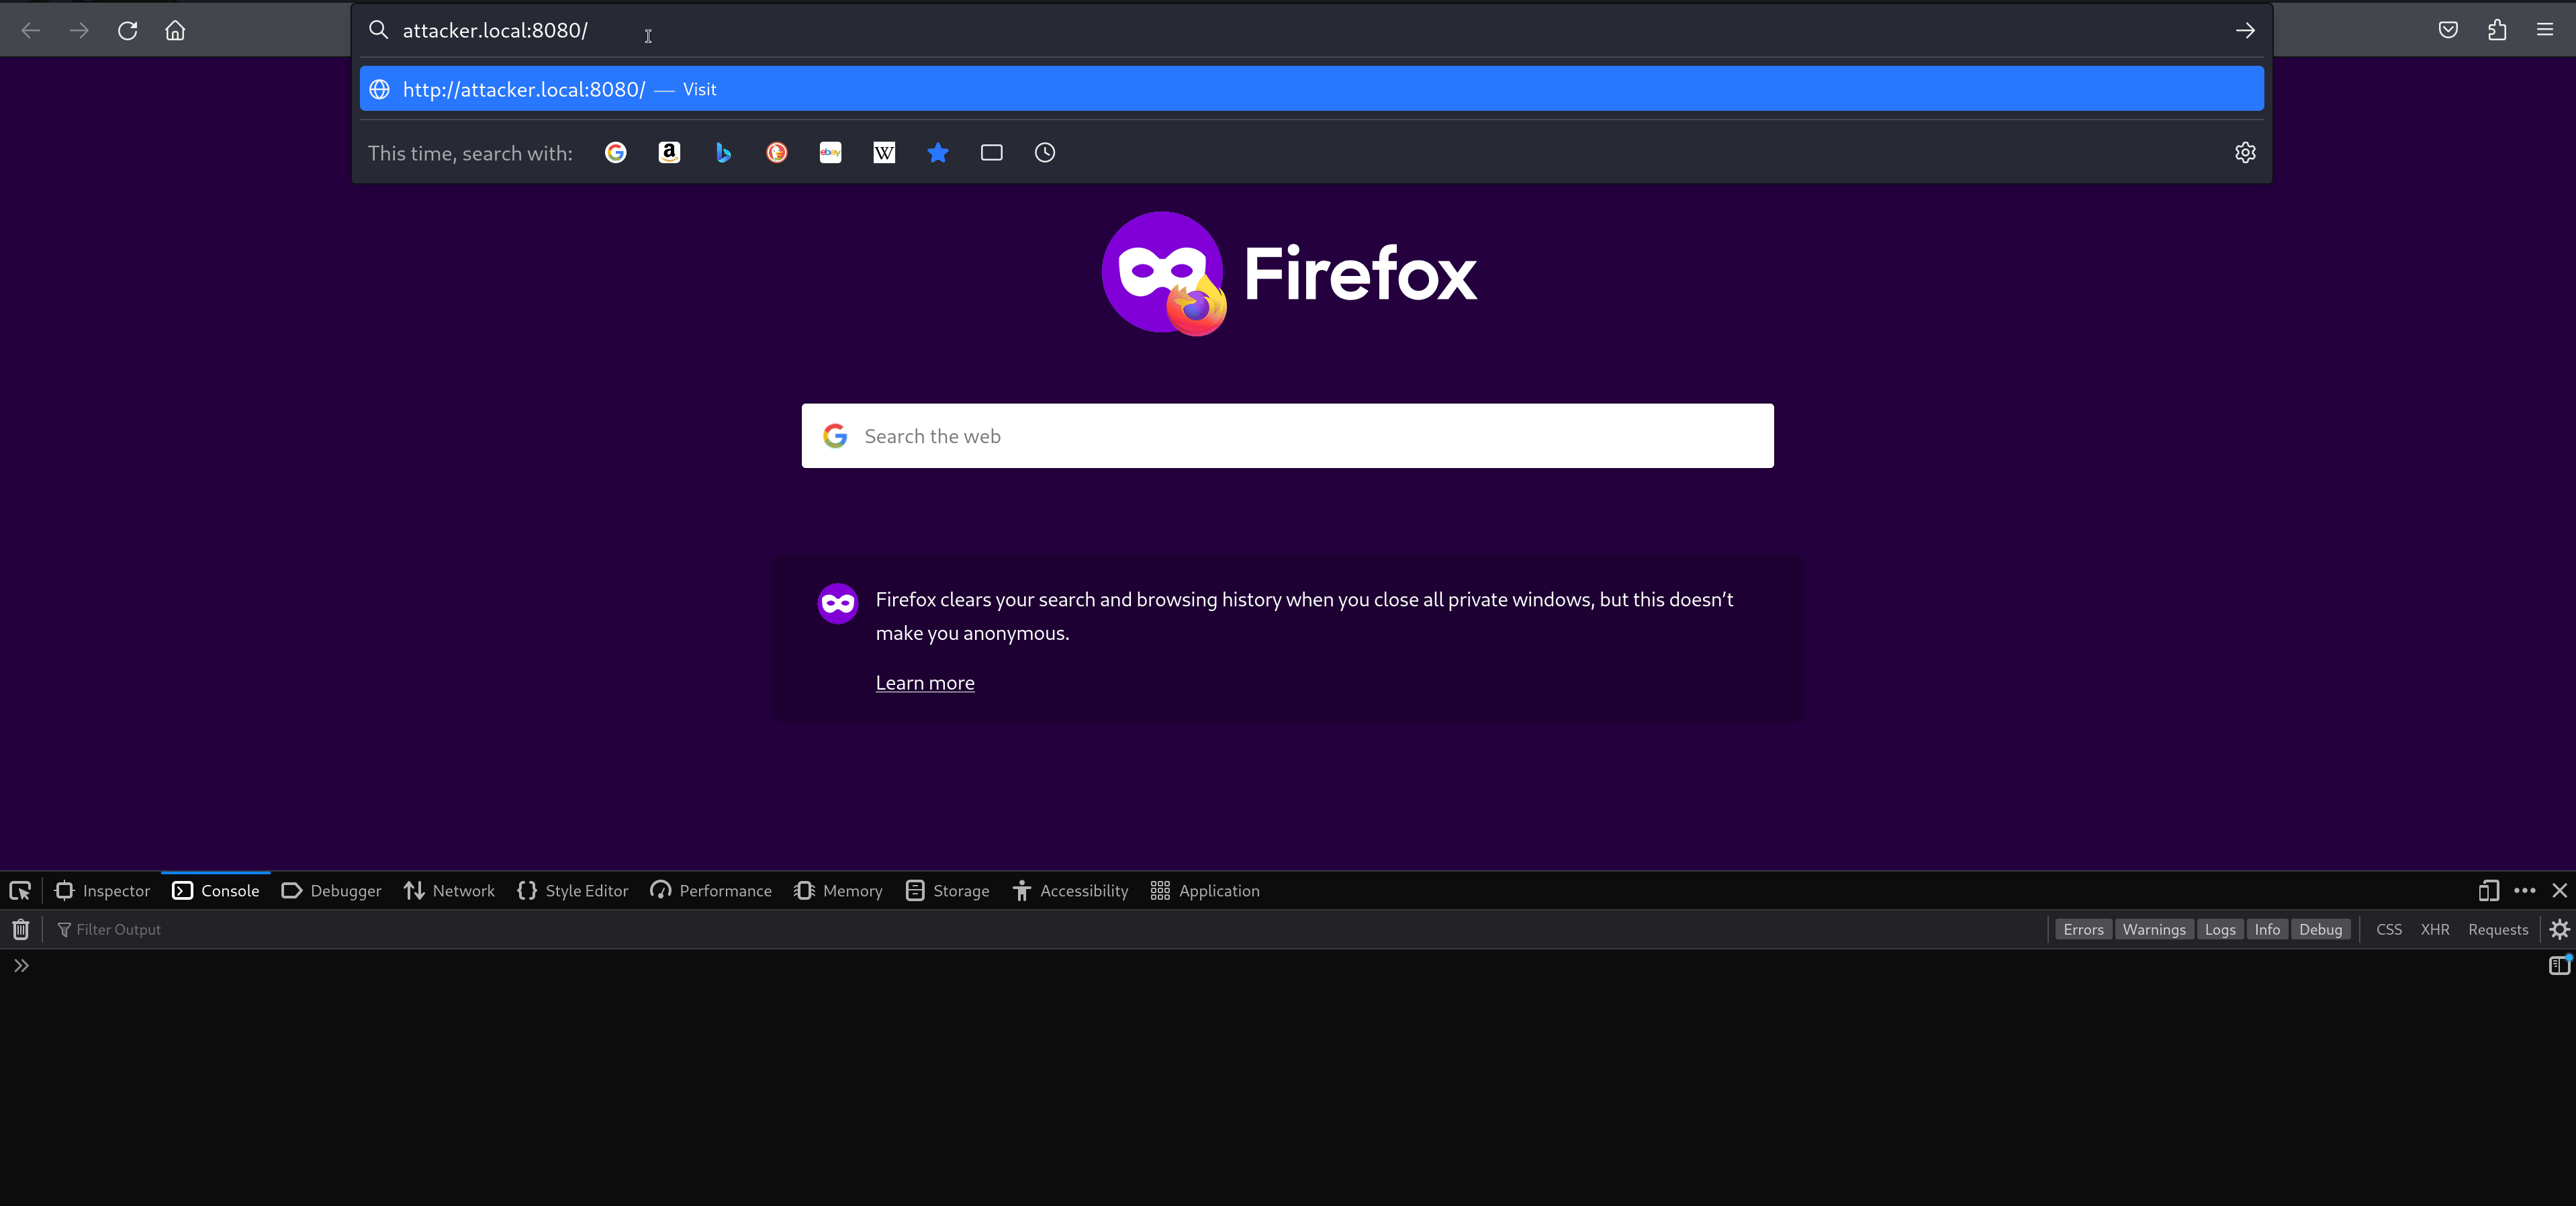2576x1206 pixels.
Task: Open the DevTools three-dots customize menu
Action: 2524,890
